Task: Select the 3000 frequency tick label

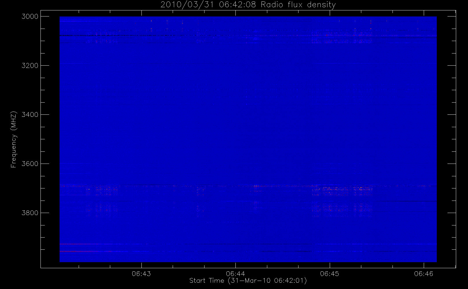Action: point(30,16)
